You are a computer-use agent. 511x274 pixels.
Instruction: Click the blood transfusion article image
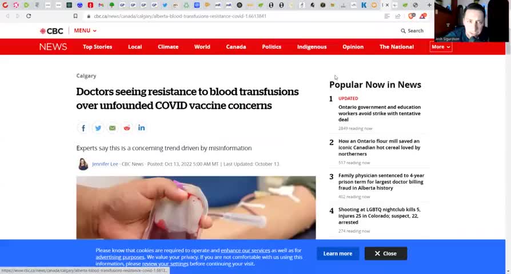pyautogui.click(x=196, y=208)
